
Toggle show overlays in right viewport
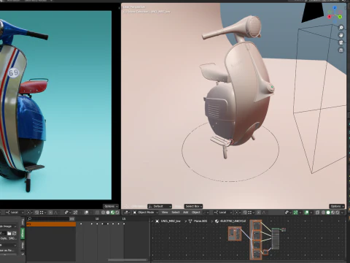(307, 213)
